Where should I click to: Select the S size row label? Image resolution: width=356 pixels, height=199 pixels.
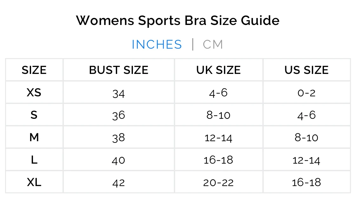(34, 115)
